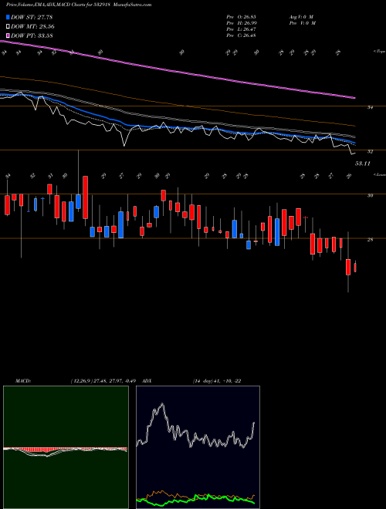The height and width of the screenshot is (509, 386).
Task: Open the ADX indicator panel
Action: click(x=198, y=447)
